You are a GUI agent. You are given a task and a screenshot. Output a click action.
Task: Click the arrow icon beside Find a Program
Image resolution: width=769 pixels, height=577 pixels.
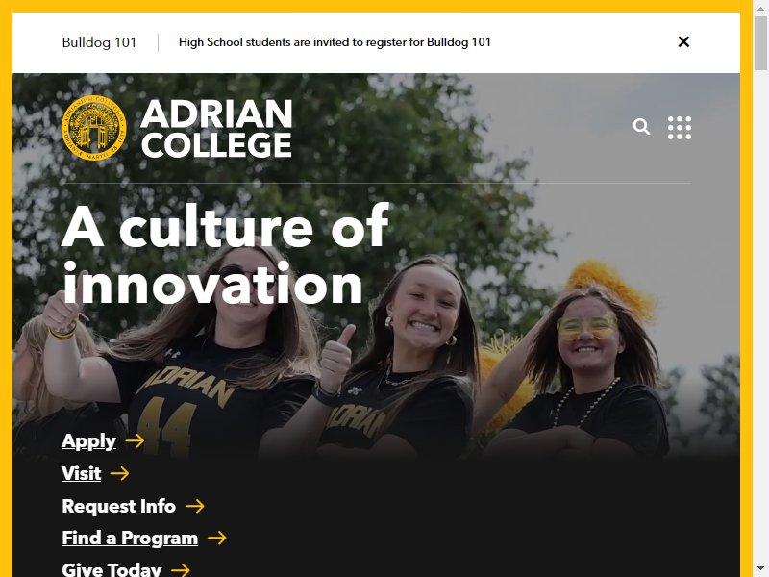(217, 538)
